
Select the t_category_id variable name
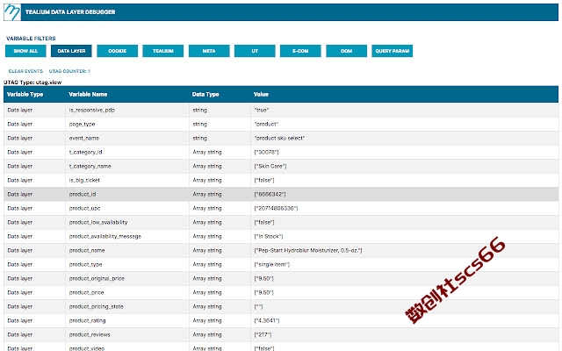tap(86, 152)
